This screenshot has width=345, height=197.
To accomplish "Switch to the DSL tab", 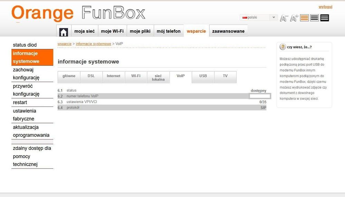I will point(91,77).
